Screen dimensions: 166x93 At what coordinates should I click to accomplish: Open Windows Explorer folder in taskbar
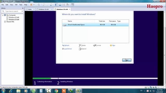18,91
